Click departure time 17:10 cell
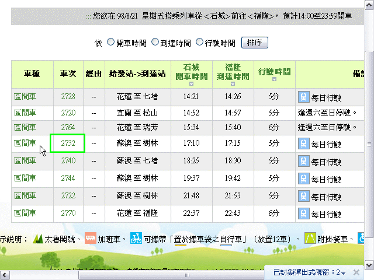The height and width of the screenshot is (280, 374). click(191, 143)
